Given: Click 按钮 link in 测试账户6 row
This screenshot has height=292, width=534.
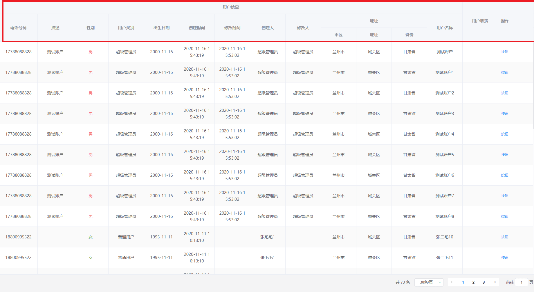Looking at the screenshot, I should click(505, 175).
